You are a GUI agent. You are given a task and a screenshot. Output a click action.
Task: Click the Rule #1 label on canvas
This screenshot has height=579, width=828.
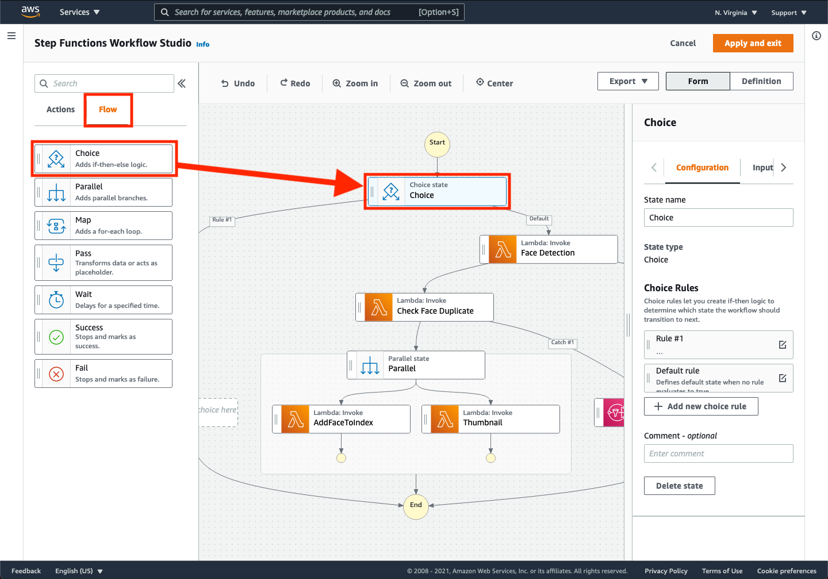click(x=222, y=220)
